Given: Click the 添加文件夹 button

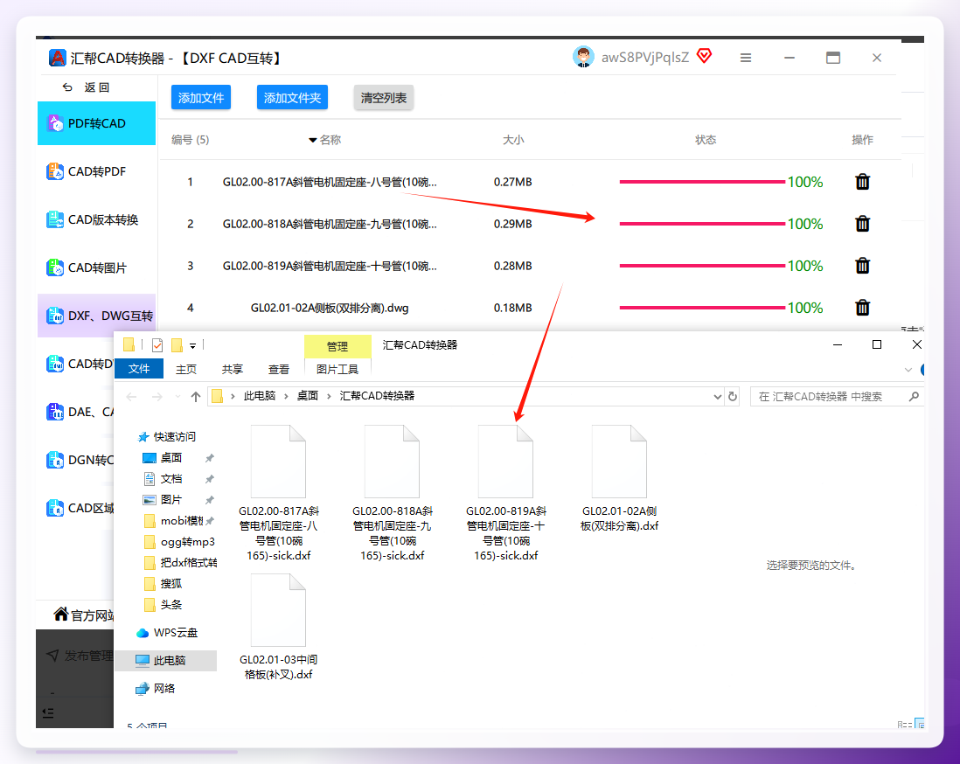Looking at the screenshot, I should (292, 97).
